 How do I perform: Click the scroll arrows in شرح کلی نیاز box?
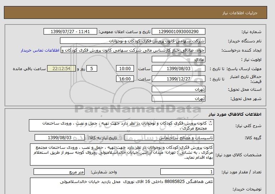tap(211, 124)
